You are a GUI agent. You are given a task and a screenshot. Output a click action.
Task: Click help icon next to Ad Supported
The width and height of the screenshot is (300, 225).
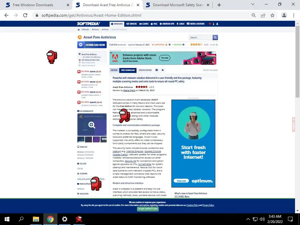[x=170, y=45]
